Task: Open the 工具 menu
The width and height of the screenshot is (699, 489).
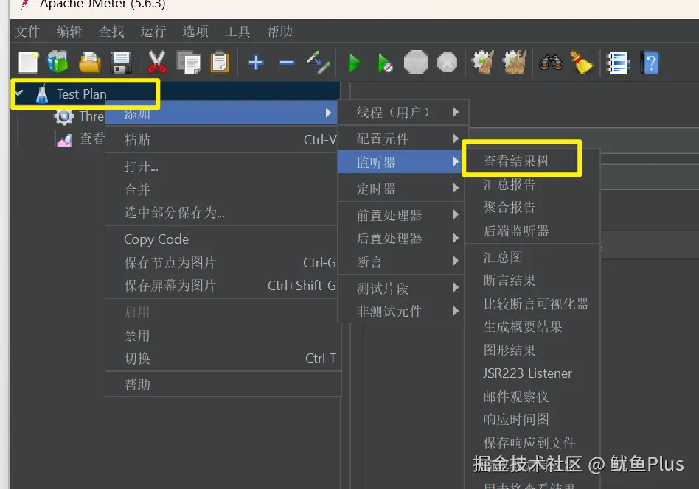Action: point(237,31)
